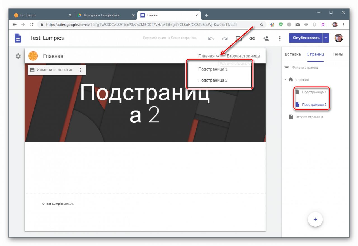Open publish options dropdown arrow
358x246 pixels.
[326, 38]
